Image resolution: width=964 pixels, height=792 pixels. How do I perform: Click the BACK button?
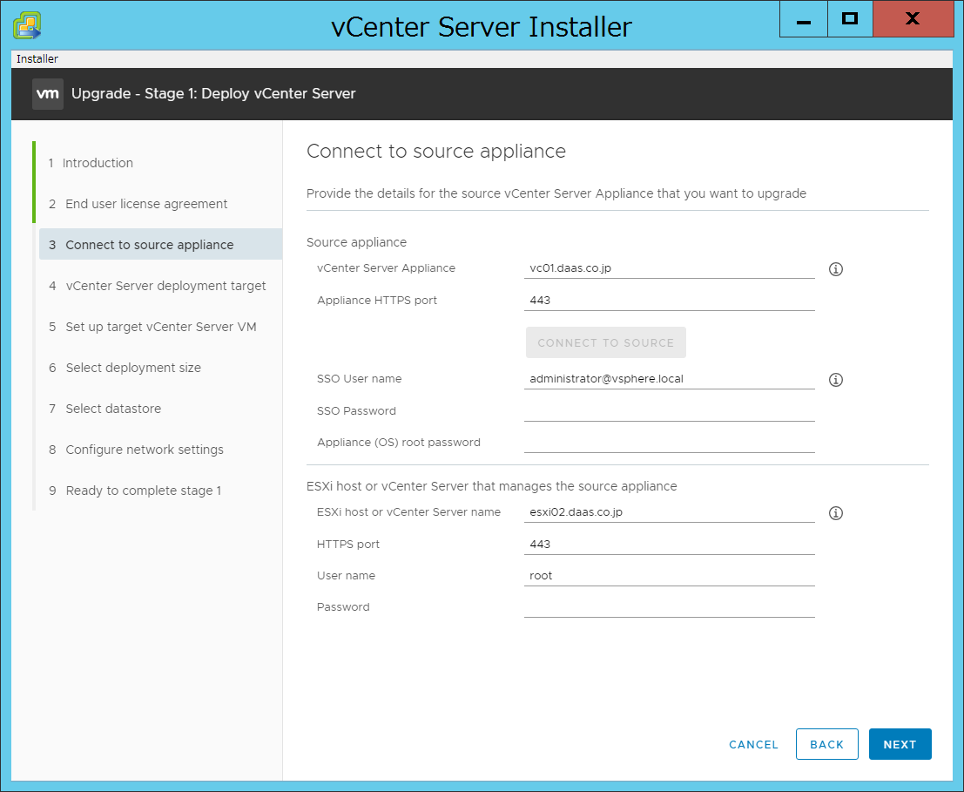pyautogui.click(x=827, y=744)
